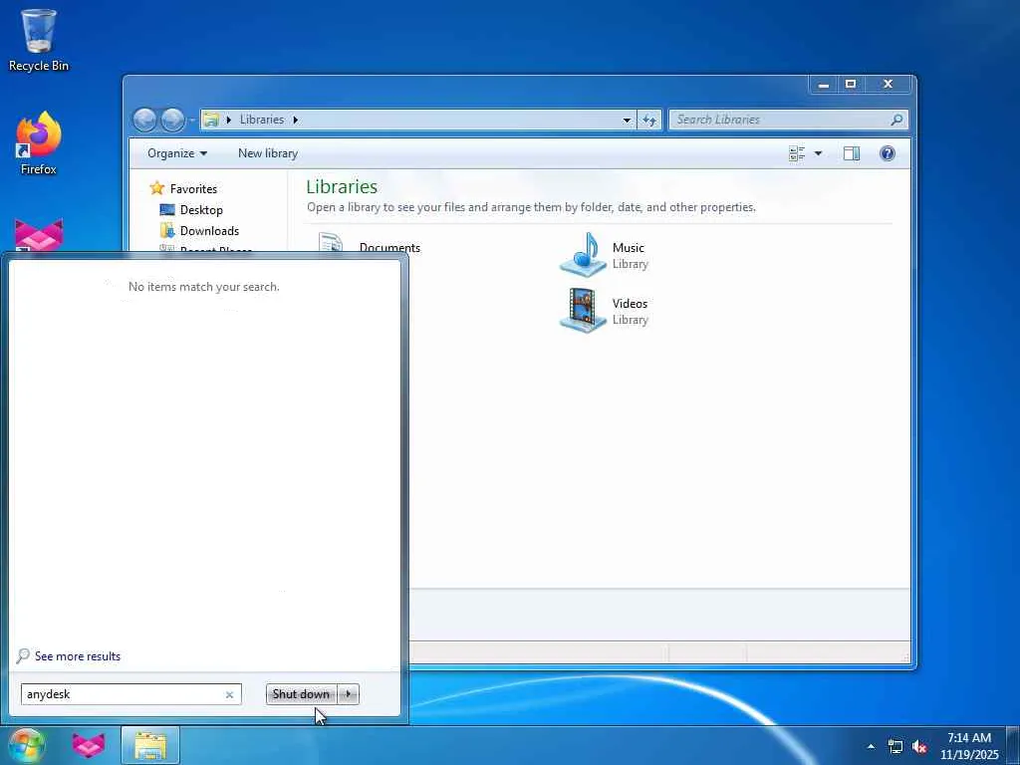The height and width of the screenshot is (765, 1020).
Task: Select Windows Explorer taskbar button
Action: (150, 745)
